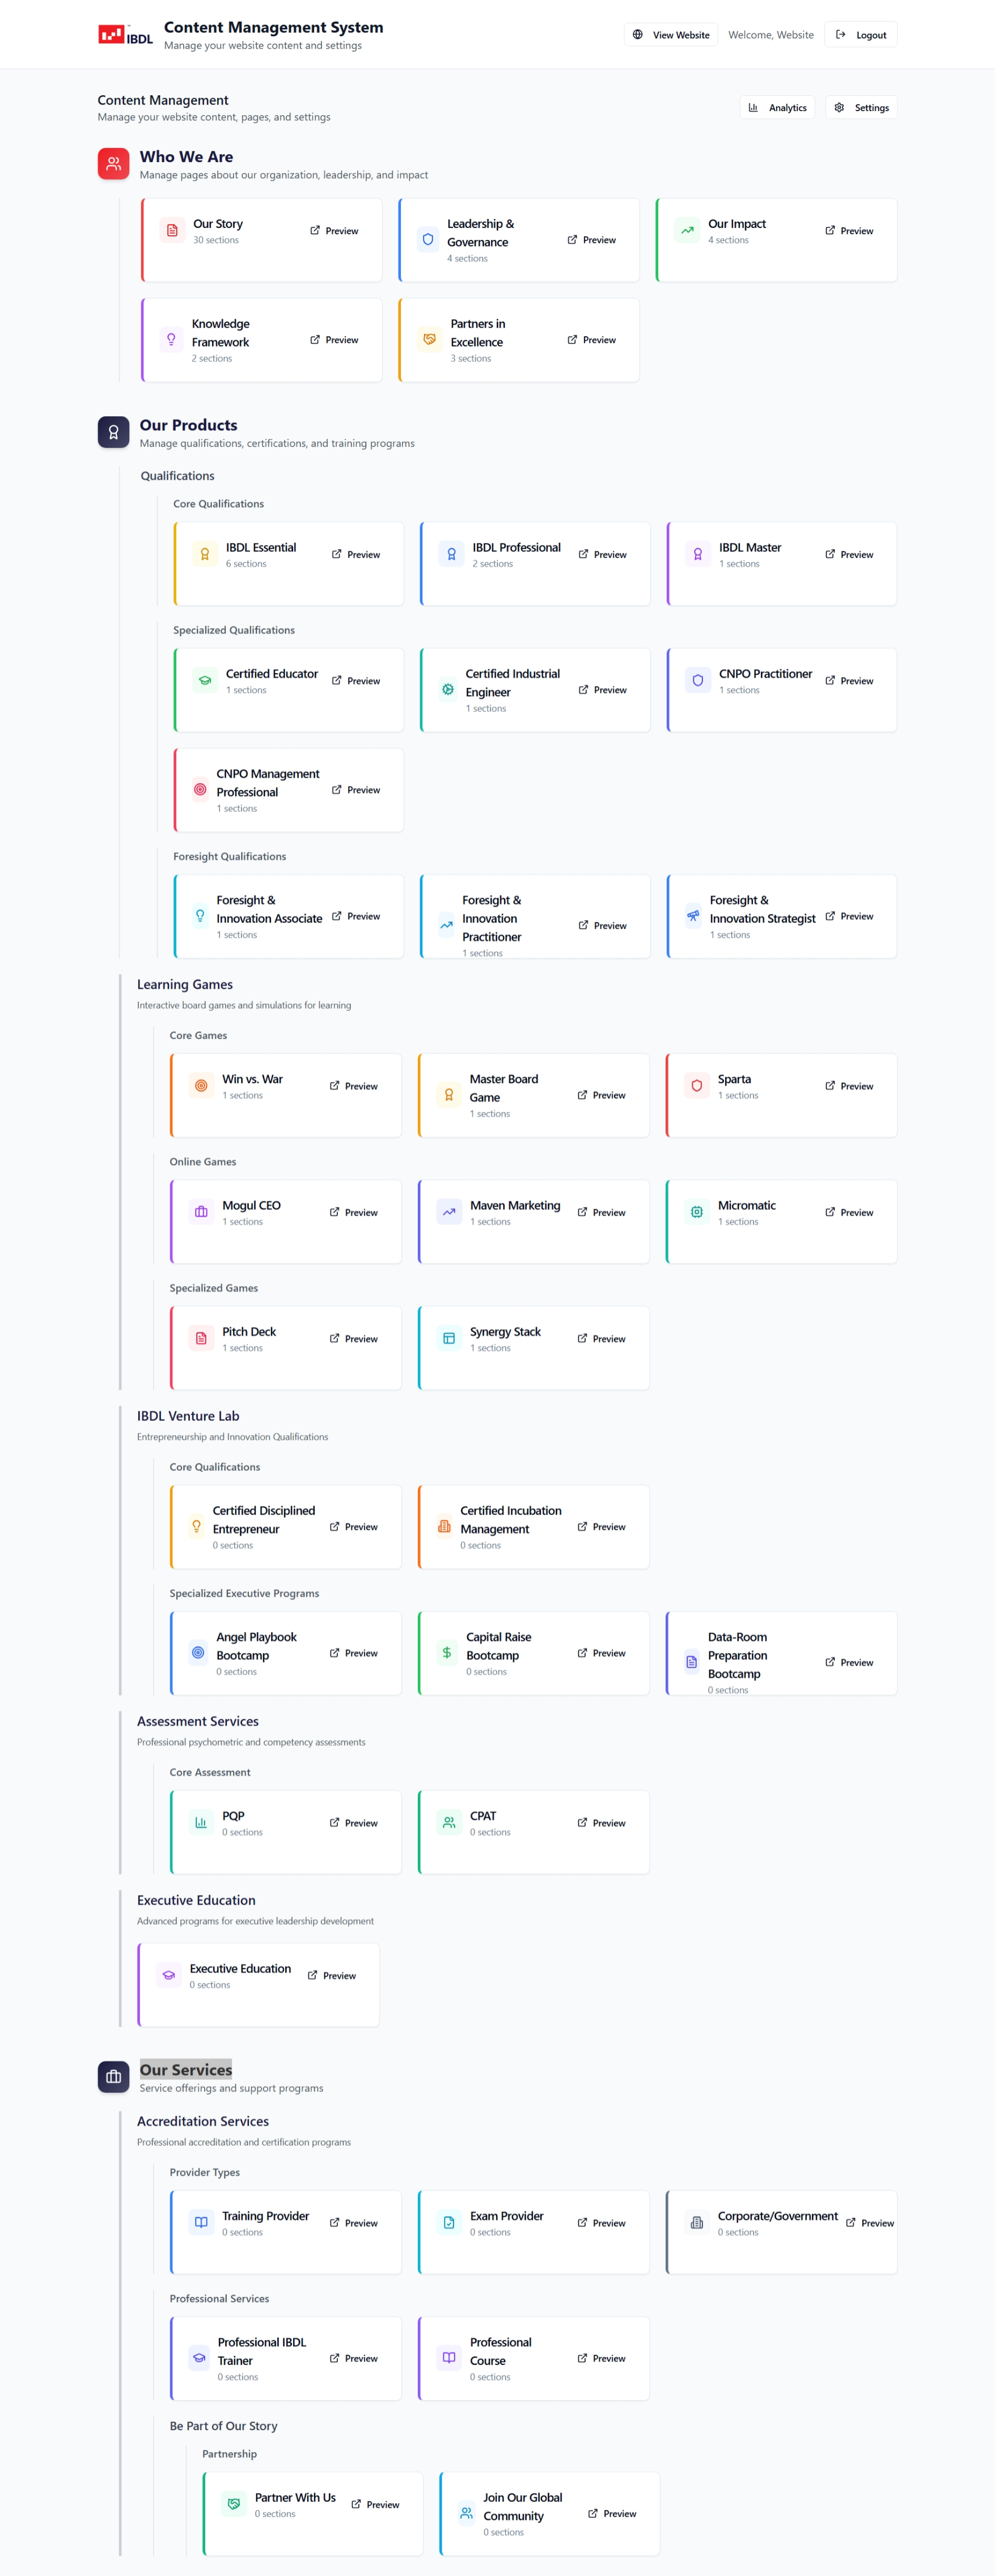This screenshot has height=2576, width=995.
Task: Open the Analytics page
Action: point(777,108)
